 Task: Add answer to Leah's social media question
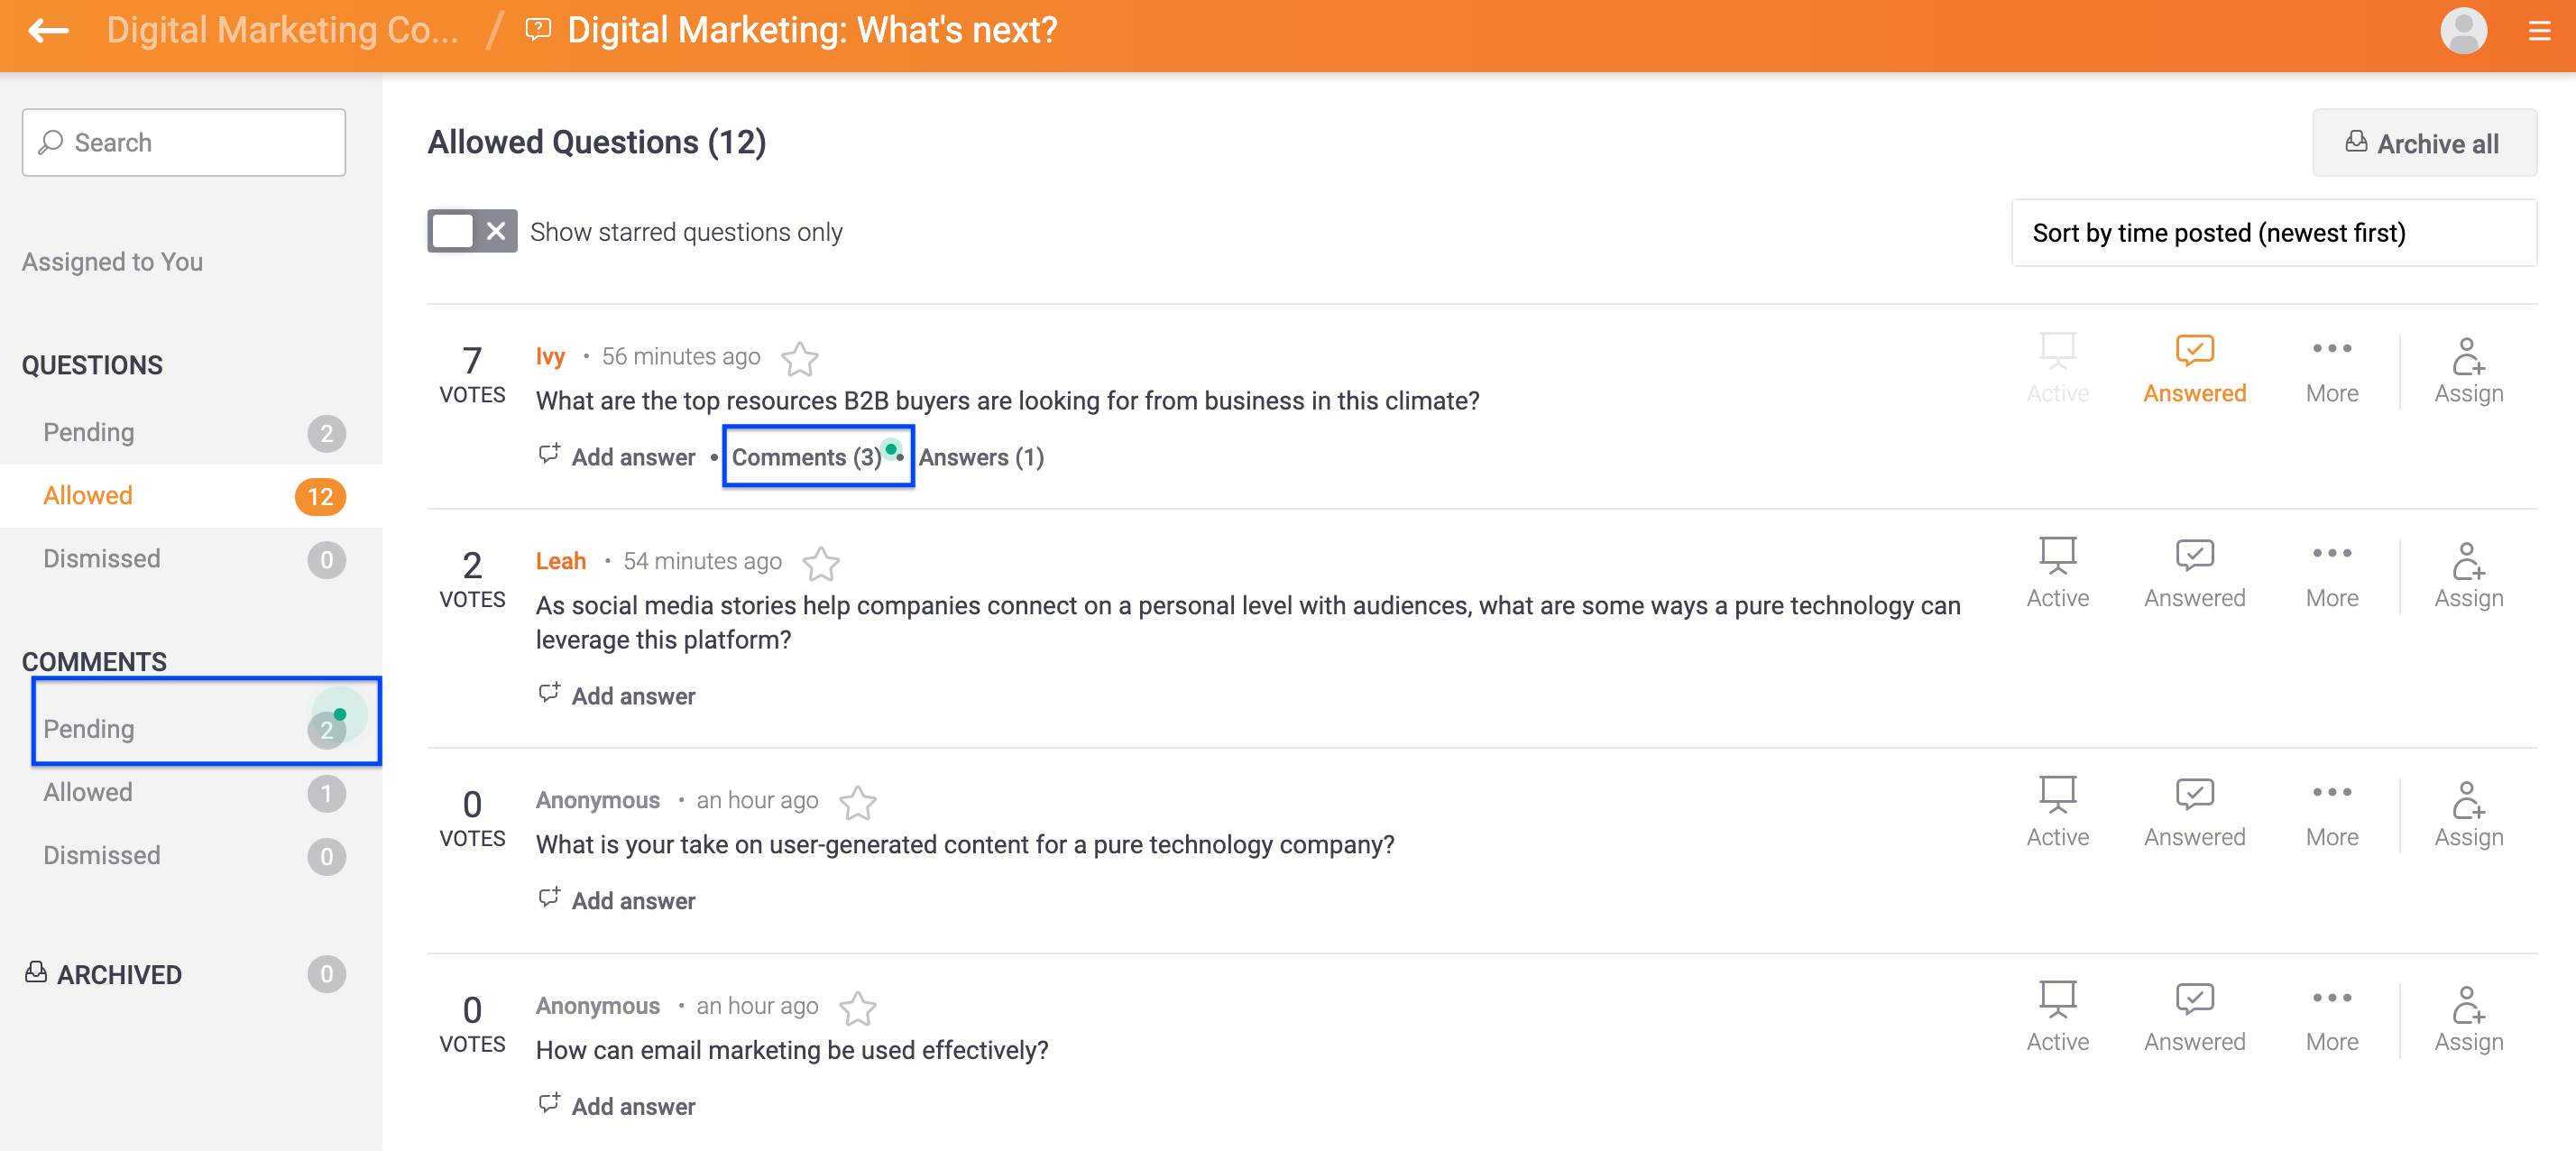click(632, 695)
